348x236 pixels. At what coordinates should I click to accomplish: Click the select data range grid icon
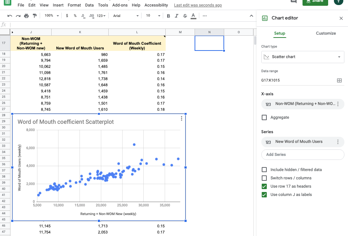339,80
